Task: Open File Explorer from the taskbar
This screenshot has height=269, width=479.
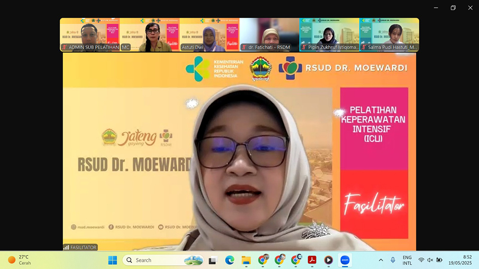Action: pos(246,260)
